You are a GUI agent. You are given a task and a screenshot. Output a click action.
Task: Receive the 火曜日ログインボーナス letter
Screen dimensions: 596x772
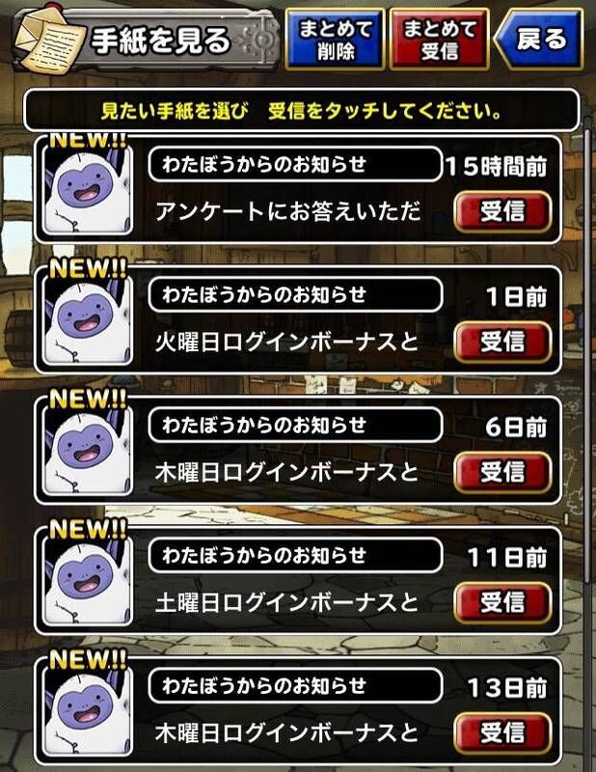502,342
